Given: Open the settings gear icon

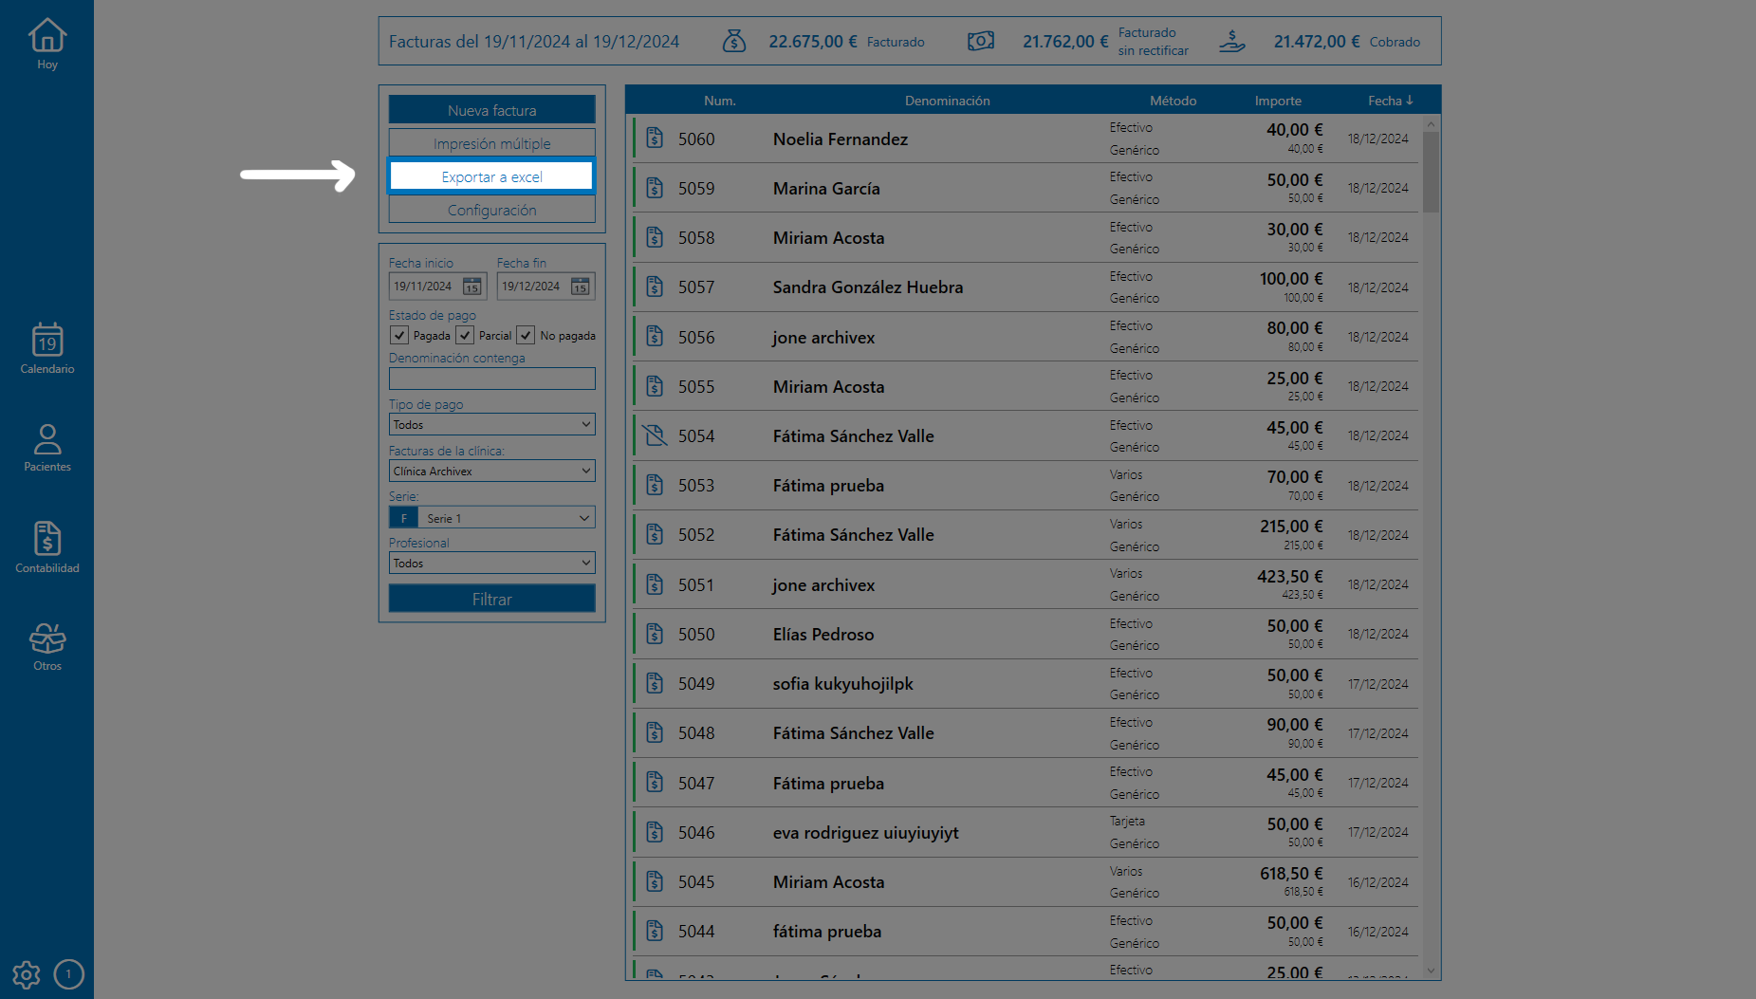Looking at the screenshot, I should click(26, 974).
